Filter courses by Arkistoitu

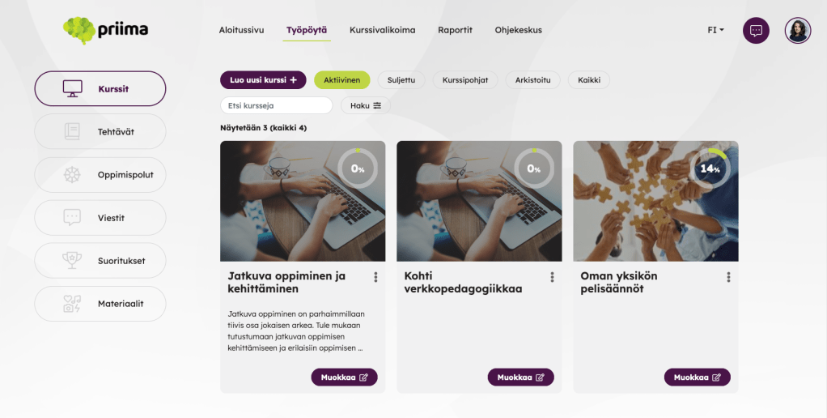point(532,80)
